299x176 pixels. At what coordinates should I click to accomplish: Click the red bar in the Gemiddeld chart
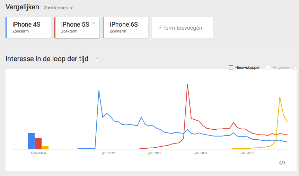coord(38,143)
